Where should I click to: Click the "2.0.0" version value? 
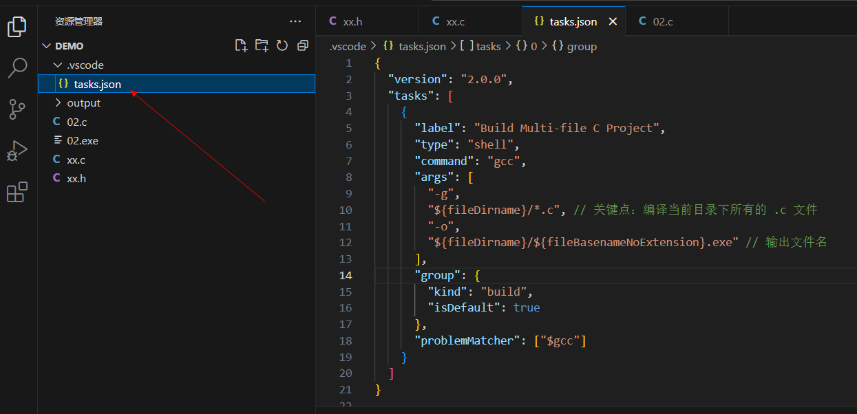[x=484, y=79]
